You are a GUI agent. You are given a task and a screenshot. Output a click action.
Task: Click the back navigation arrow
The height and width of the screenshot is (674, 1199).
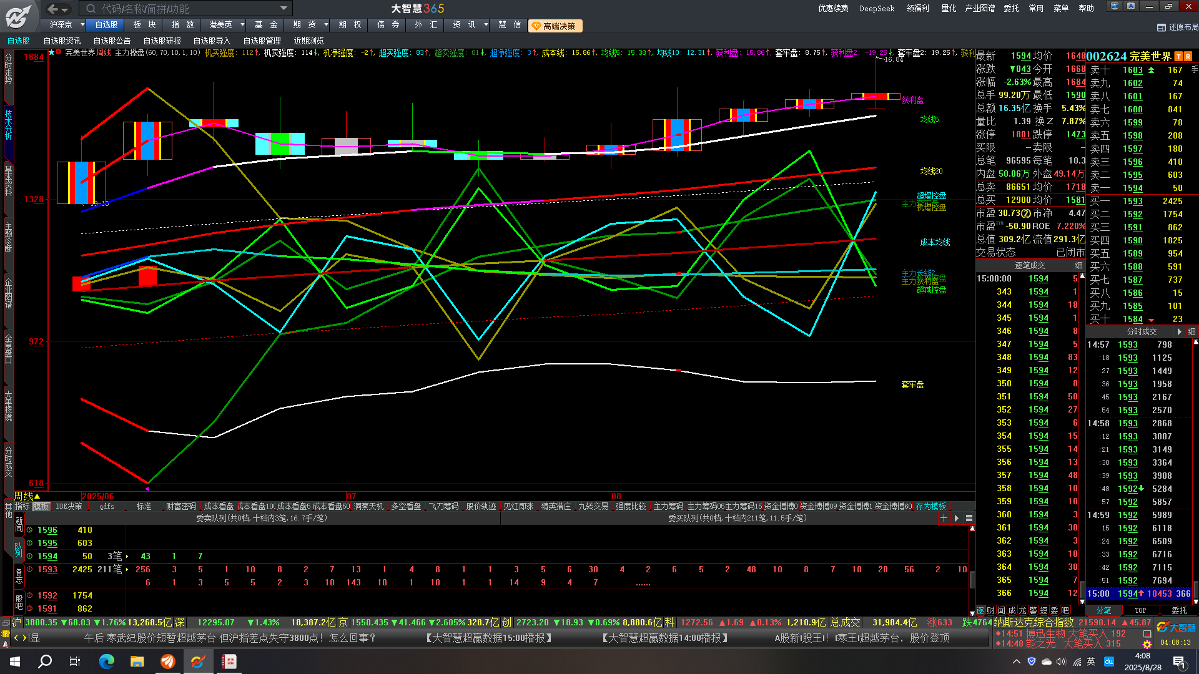(x=53, y=9)
